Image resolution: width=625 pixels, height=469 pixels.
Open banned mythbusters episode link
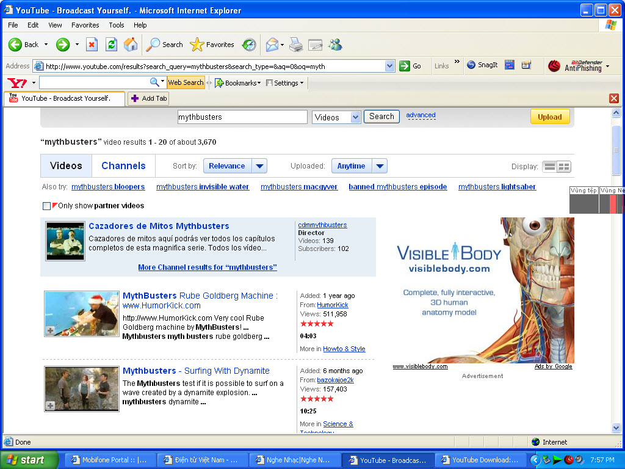point(398,187)
